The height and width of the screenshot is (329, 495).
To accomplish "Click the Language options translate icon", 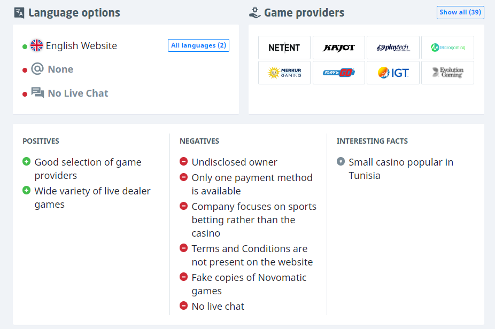I will click(x=19, y=13).
